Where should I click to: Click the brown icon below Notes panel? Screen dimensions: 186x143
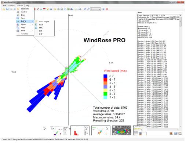tap(171, 134)
